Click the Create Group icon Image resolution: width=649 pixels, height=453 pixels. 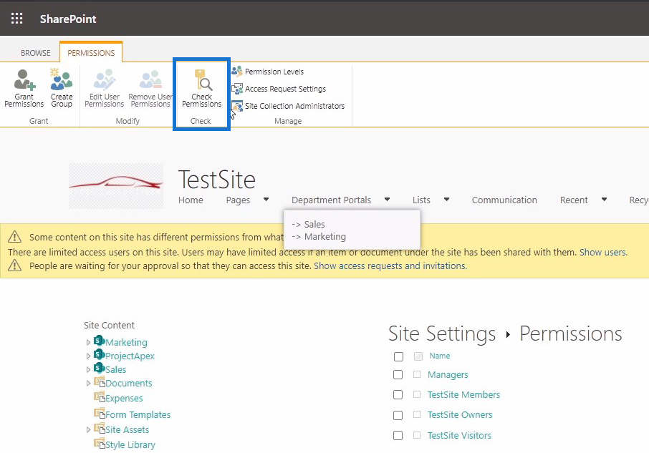click(62, 79)
